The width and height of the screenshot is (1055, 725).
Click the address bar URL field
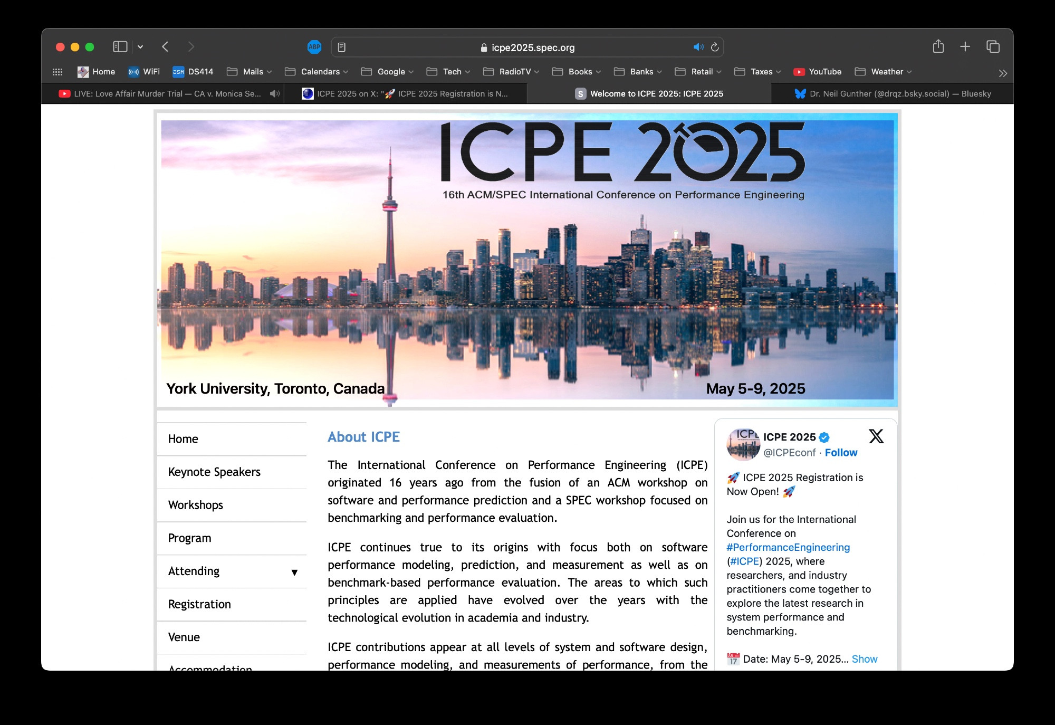pos(527,47)
